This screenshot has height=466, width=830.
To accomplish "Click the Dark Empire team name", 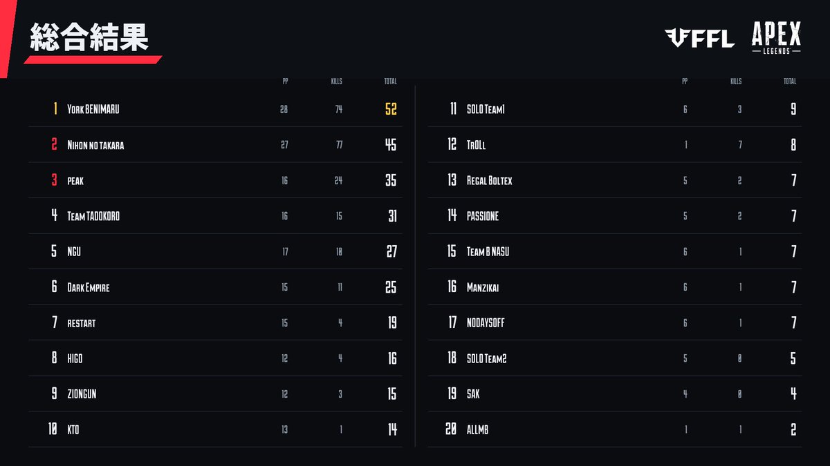I will pos(89,288).
